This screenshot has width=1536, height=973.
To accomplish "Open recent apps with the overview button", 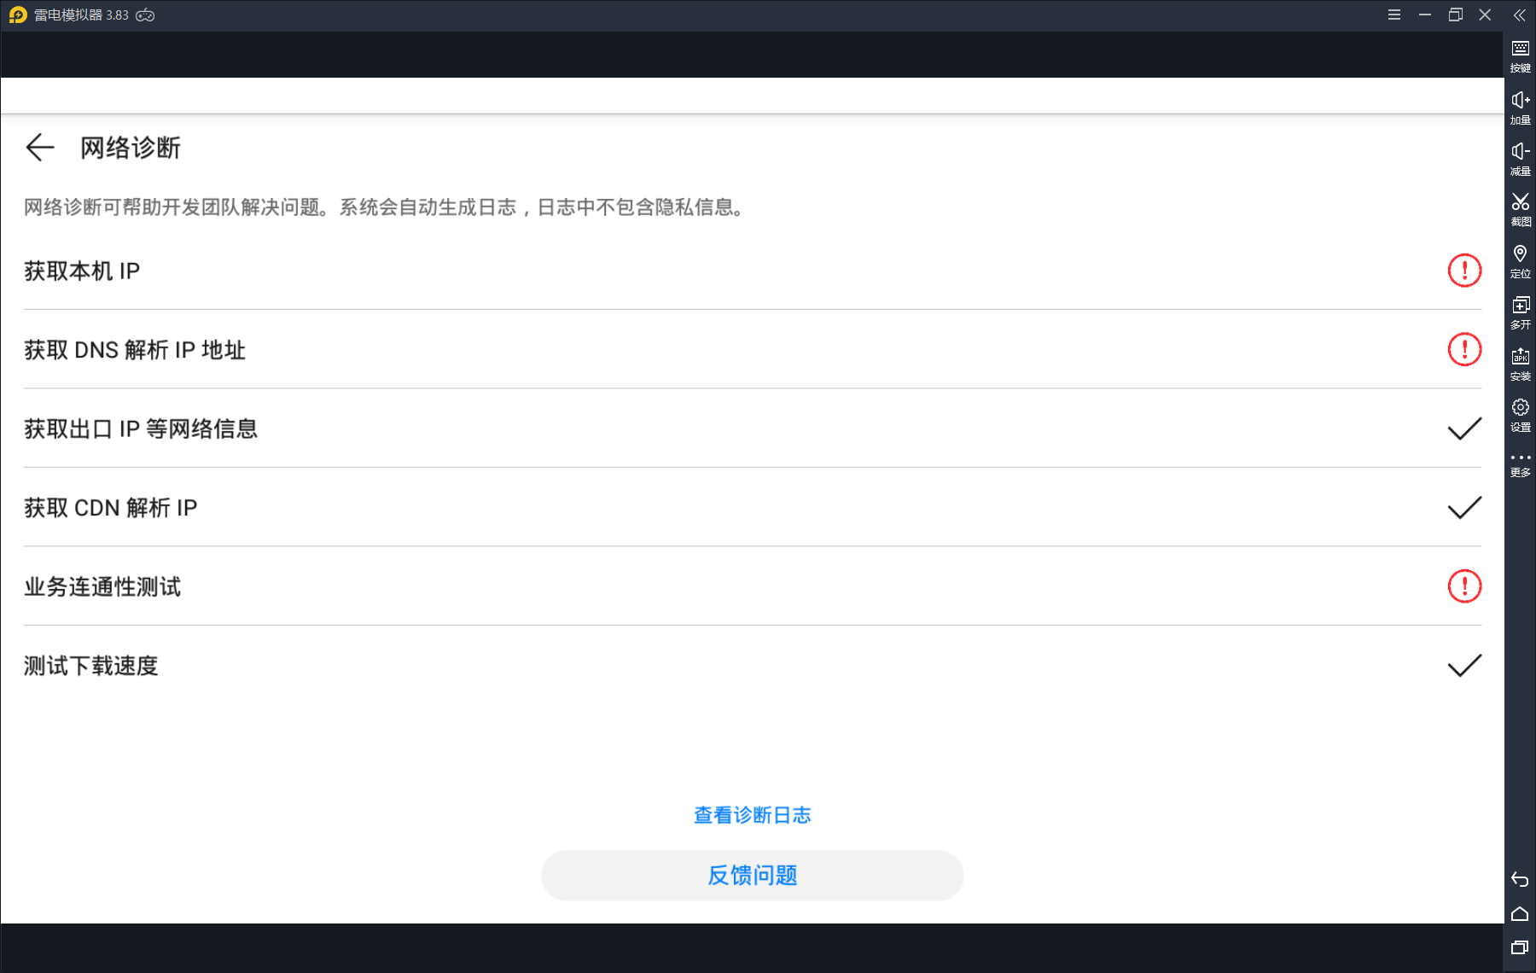I will (x=1520, y=947).
